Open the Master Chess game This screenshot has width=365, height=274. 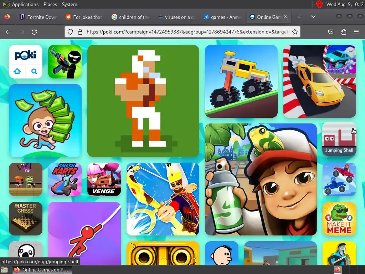coord(26,219)
